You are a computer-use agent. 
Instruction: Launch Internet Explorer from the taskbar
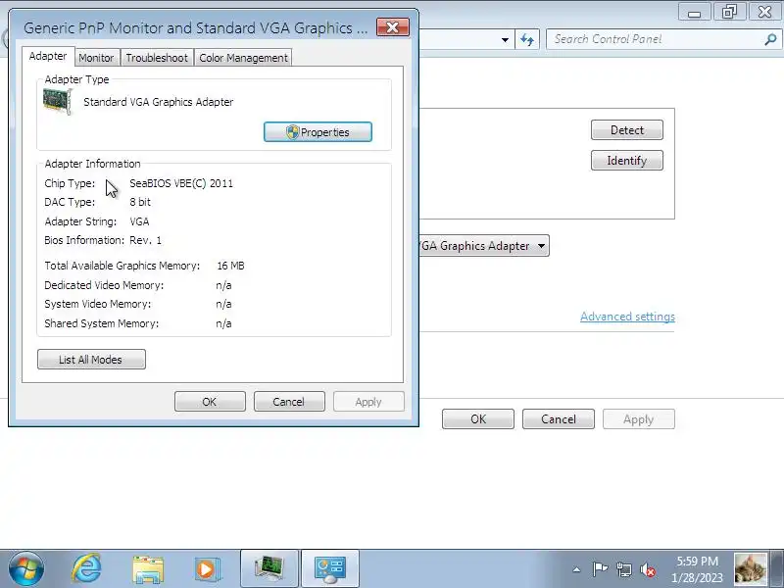tap(87, 569)
